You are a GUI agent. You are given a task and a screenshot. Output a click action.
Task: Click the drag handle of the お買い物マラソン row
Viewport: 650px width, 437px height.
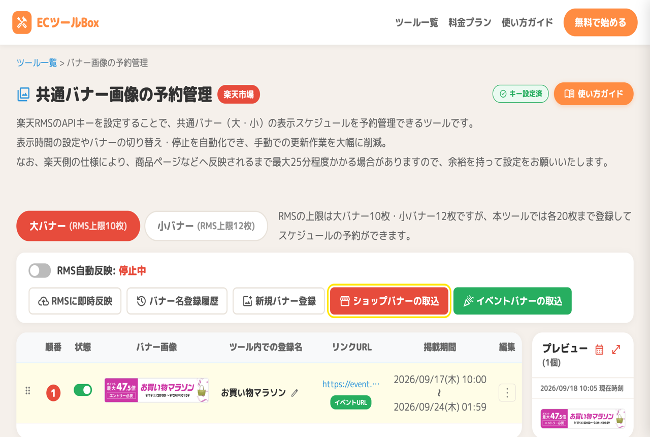coord(28,391)
